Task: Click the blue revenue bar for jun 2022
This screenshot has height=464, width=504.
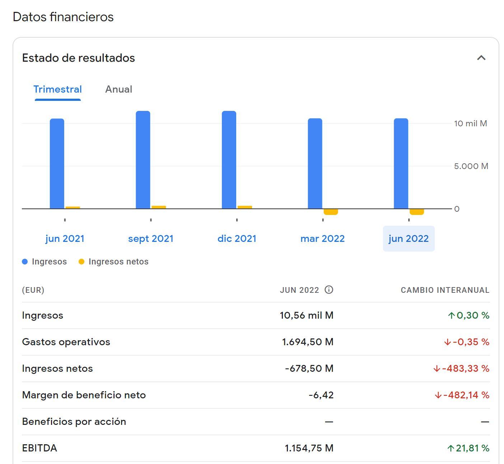Action: 401,164
